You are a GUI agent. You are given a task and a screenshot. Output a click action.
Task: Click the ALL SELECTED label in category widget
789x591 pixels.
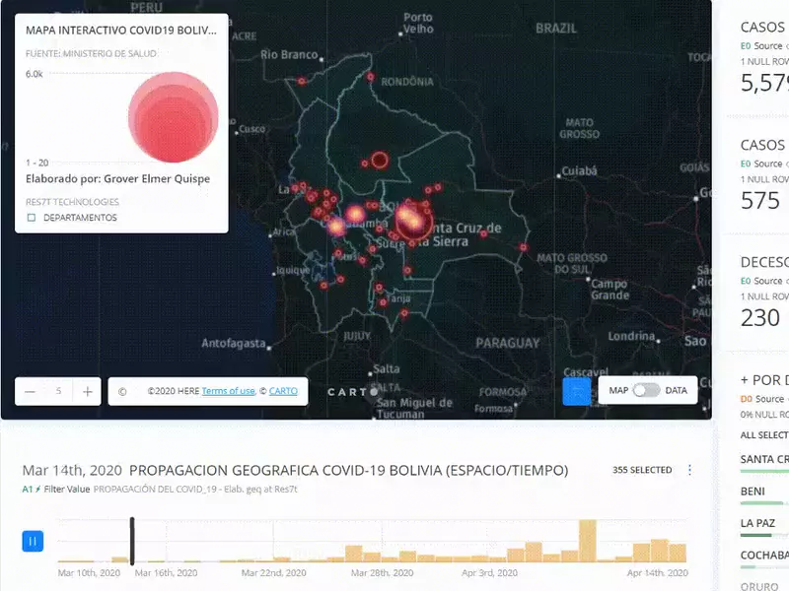[x=764, y=435]
